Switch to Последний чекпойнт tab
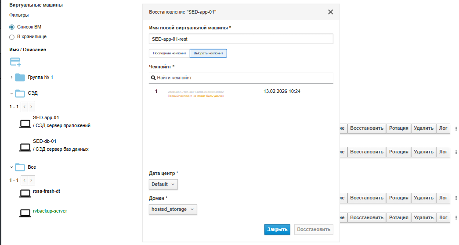 click(170, 53)
